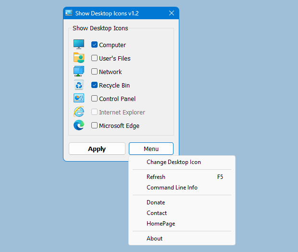298x252 pixels.
Task: Close the Show Desktop Icons window
Action: coord(172,13)
